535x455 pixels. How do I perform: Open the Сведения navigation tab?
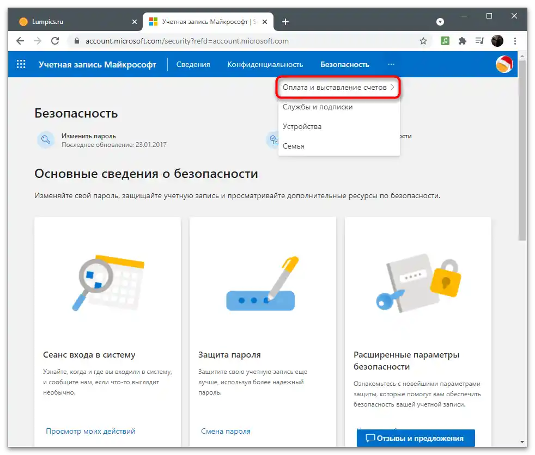pyautogui.click(x=193, y=64)
